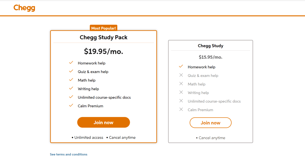This screenshot has width=305, height=165.
Task: Click the $19.95/mo. price text
Action: point(103,52)
